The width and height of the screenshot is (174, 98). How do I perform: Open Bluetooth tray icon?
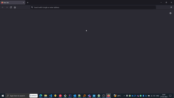pyautogui.click(x=143, y=96)
